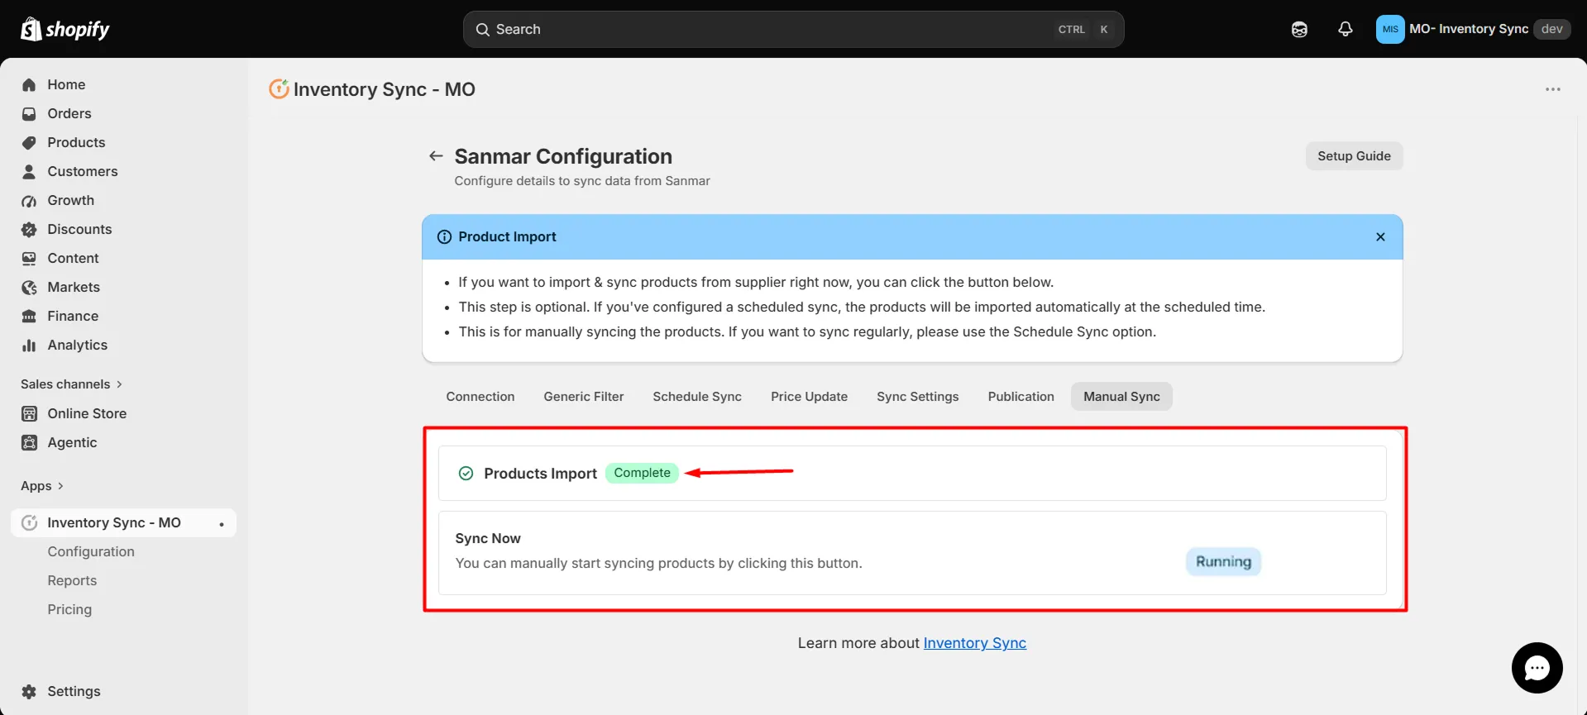The image size is (1587, 715).
Task: Switch to the Generic Filter tab
Action: click(584, 397)
